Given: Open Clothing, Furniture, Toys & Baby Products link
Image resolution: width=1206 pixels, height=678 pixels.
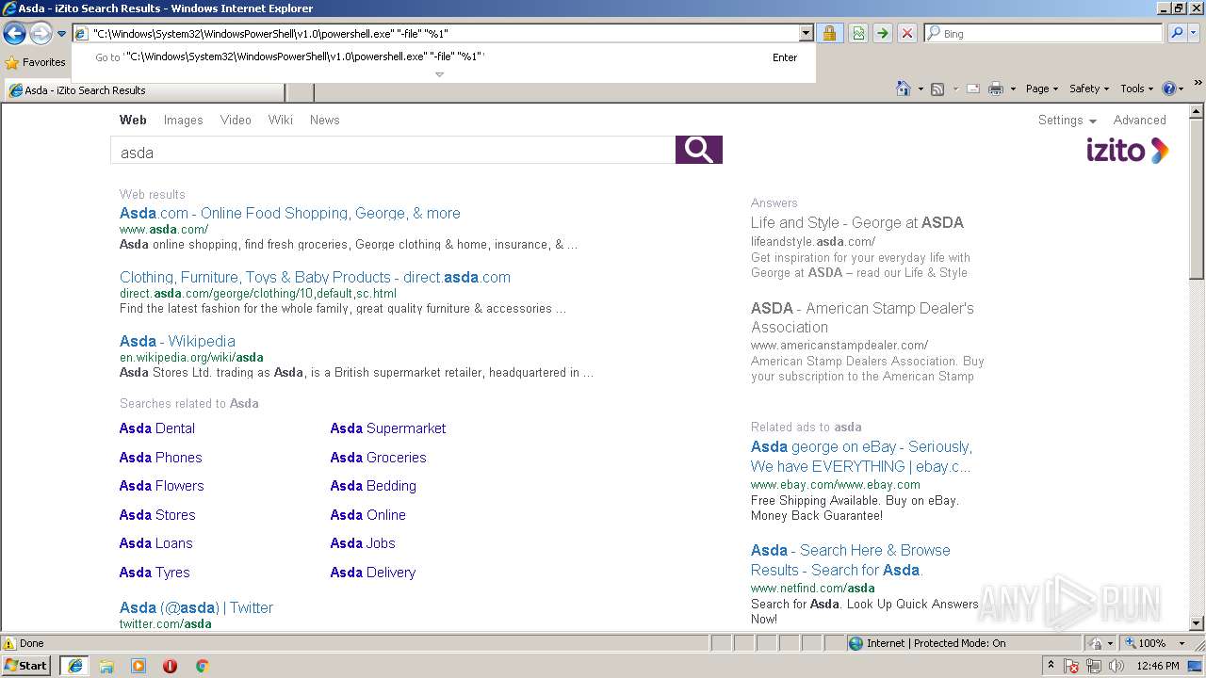Looking at the screenshot, I should click(x=315, y=278).
